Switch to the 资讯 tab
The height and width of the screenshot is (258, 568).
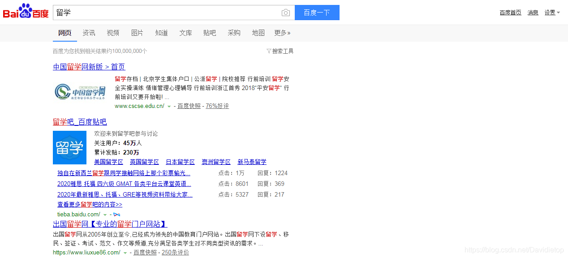(89, 33)
